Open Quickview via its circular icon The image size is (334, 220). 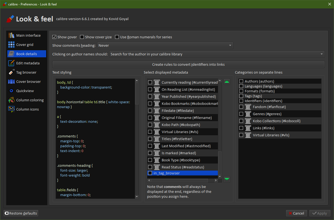[x=11, y=91]
